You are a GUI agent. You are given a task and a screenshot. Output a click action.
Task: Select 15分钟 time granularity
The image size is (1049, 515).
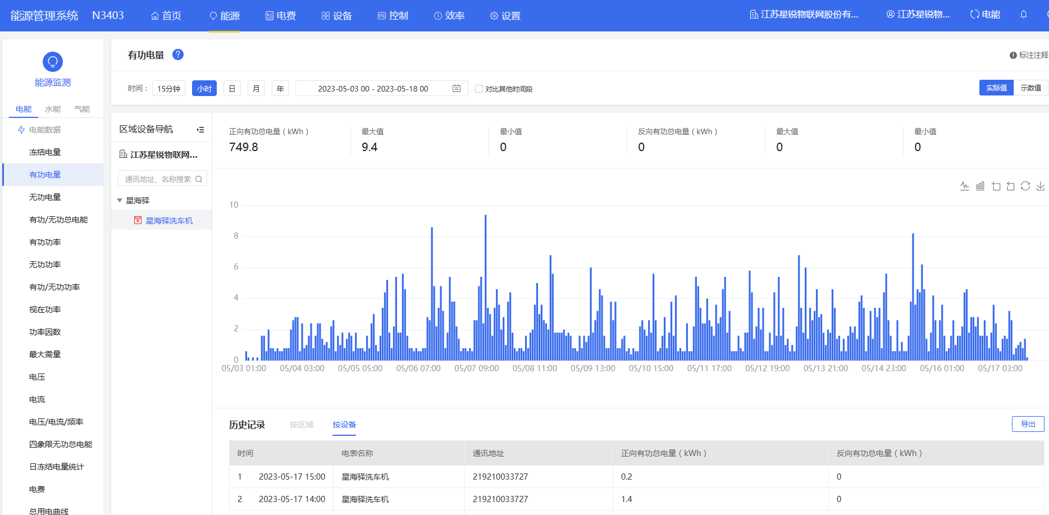click(169, 88)
